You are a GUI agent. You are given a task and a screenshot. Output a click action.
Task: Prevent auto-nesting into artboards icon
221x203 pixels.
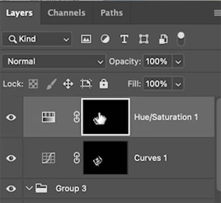coord(86,84)
